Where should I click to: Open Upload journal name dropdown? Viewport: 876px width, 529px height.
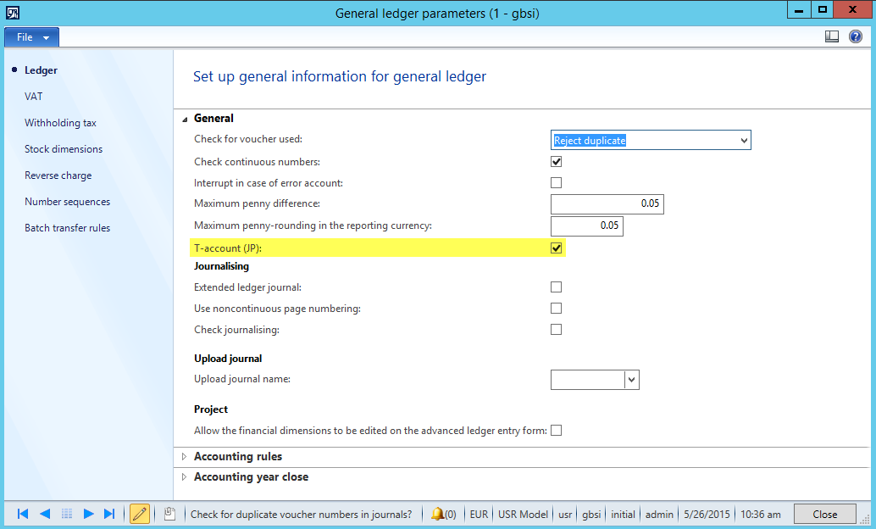(x=631, y=380)
